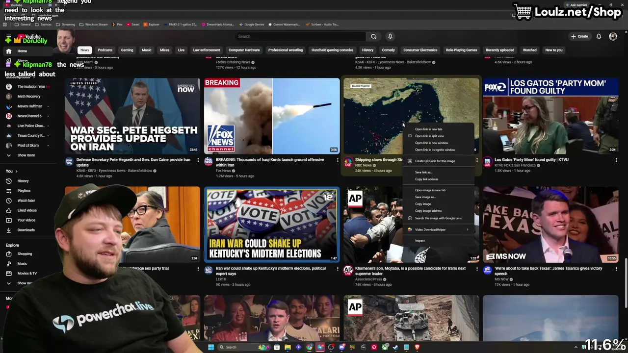Click the Create button
The image size is (628, 353).
579,36
